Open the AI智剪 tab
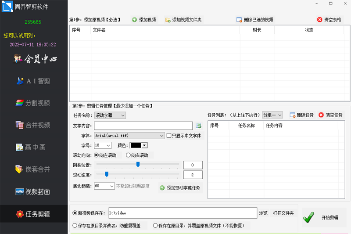Screen dimensions: 351x234 tap(34, 81)
